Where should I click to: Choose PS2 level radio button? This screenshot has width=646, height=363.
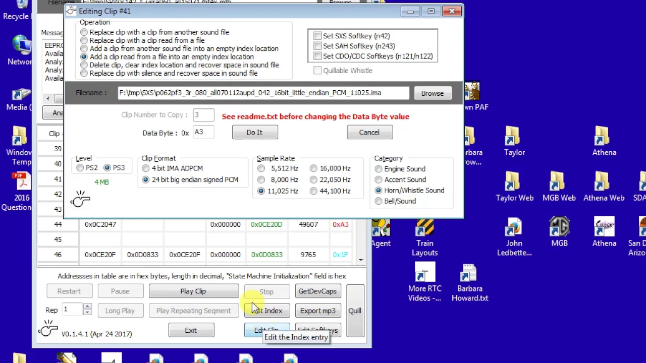click(x=80, y=168)
